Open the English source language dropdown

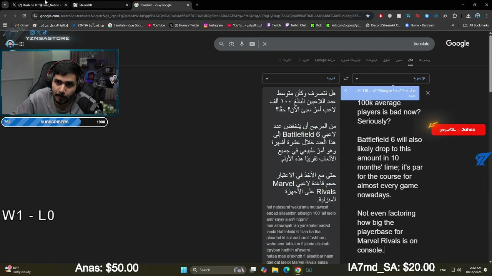pyautogui.click(x=391, y=79)
